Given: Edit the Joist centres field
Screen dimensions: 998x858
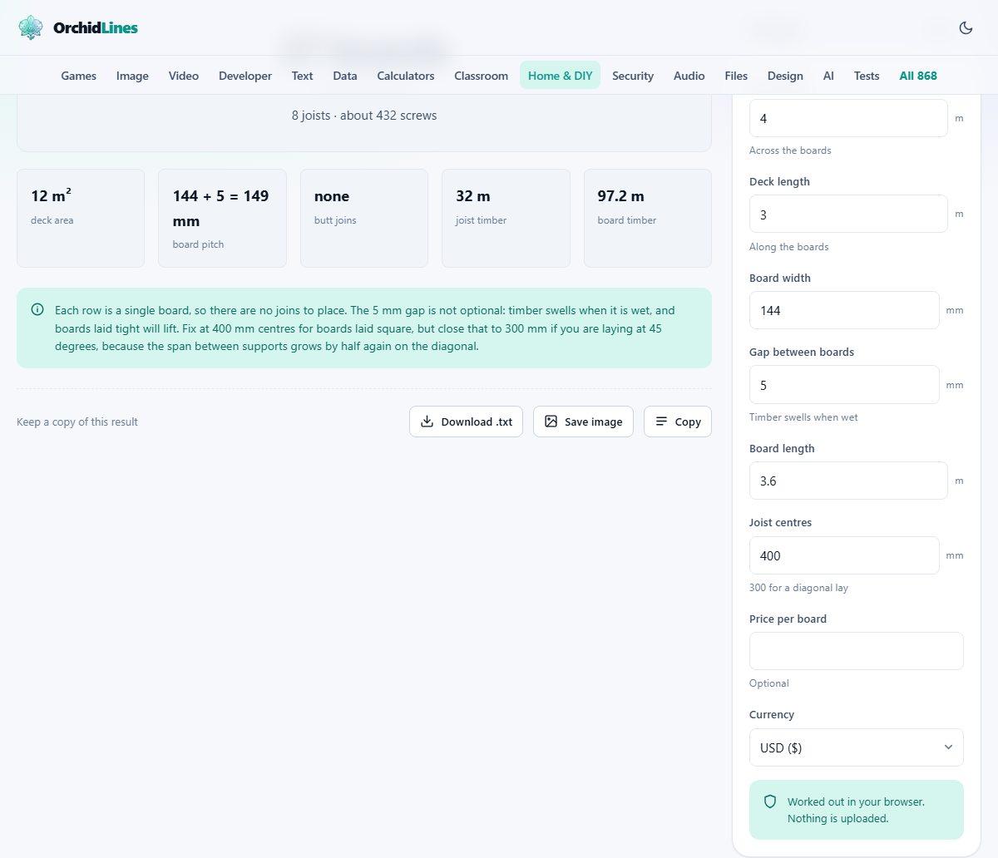Looking at the screenshot, I should tap(844, 555).
